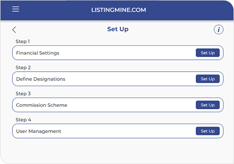Open the hamburger menu
The width and height of the screenshot is (234, 164).
pos(16,9)
